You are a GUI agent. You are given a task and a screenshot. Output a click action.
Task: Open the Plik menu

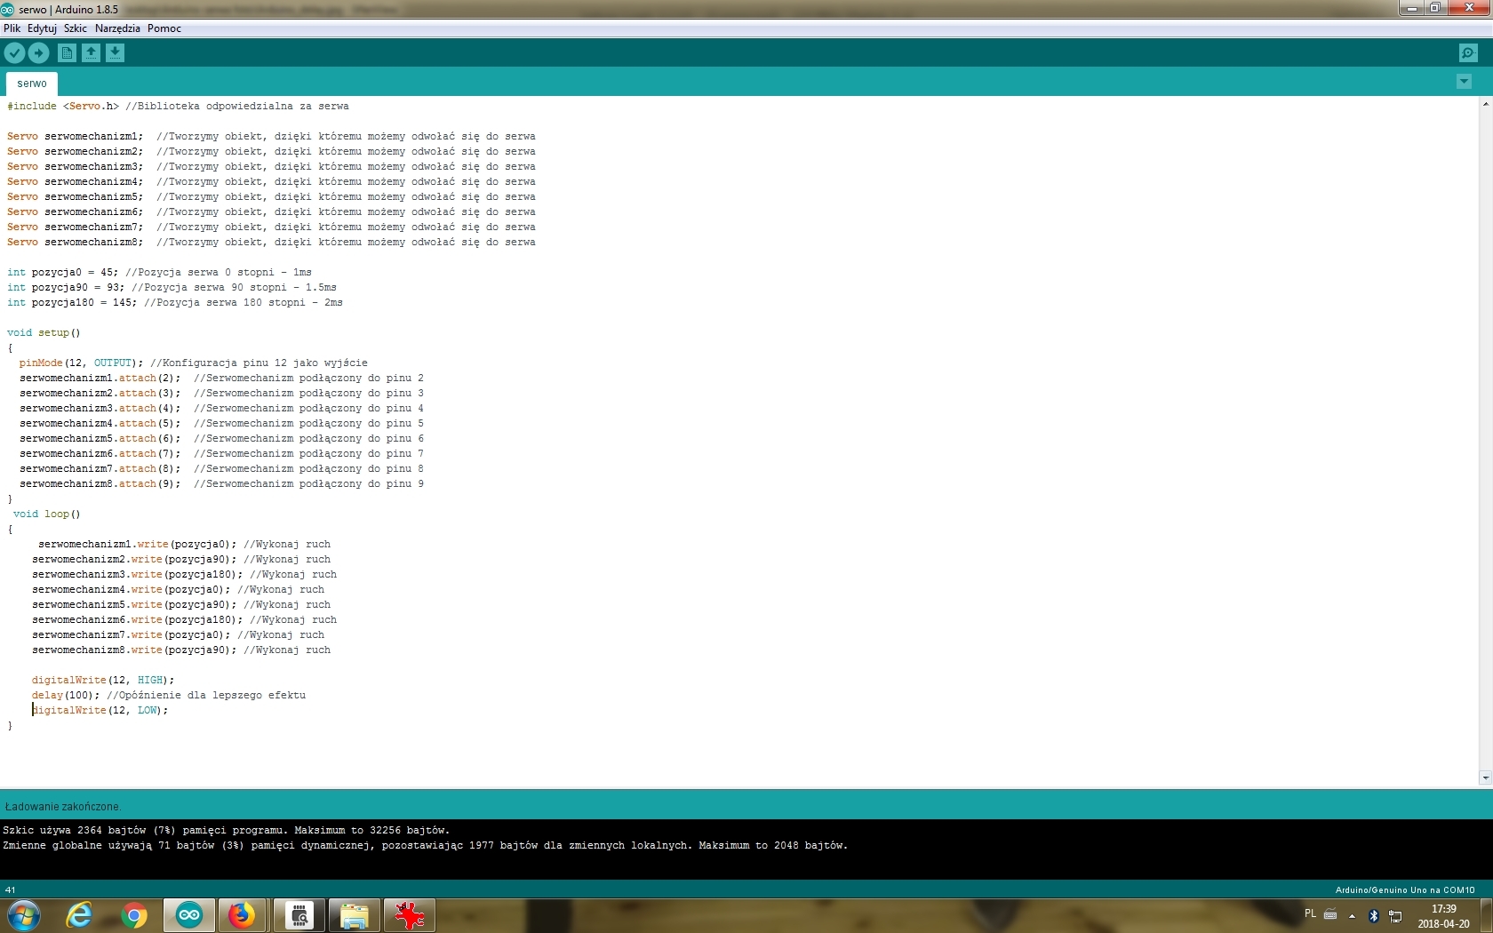[x=12, y=28]
